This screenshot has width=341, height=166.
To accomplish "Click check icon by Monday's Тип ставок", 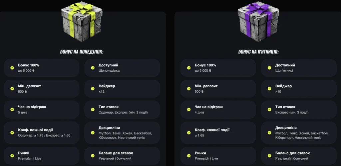I will tap(93, 110).
